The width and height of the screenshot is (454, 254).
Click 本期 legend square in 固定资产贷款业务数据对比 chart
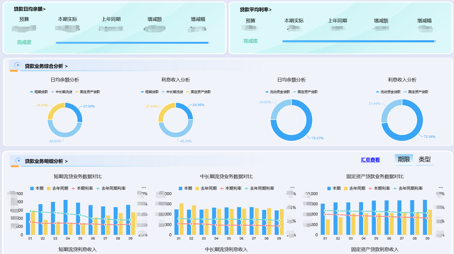pos(329,189)
